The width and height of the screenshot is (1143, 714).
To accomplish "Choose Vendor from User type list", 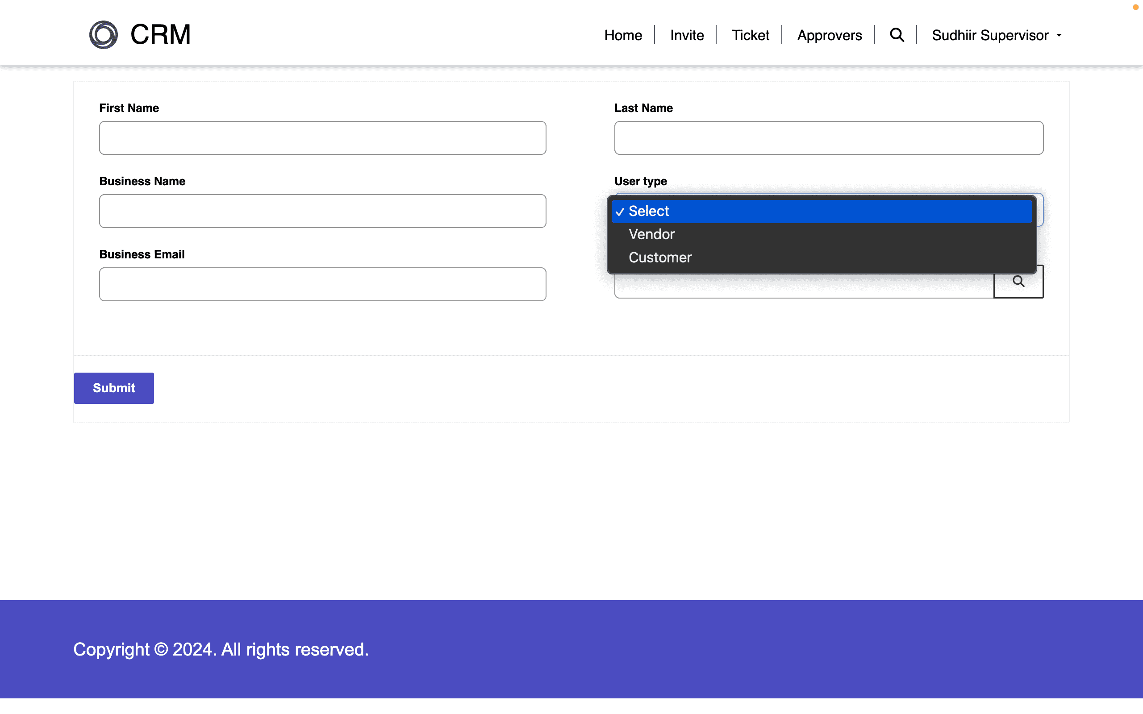I will tap(651, 234).
